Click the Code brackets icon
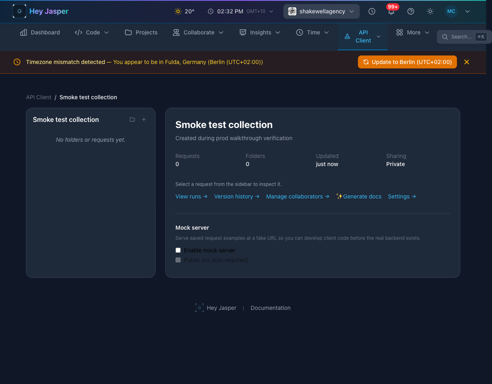 (x=79, y=32)
